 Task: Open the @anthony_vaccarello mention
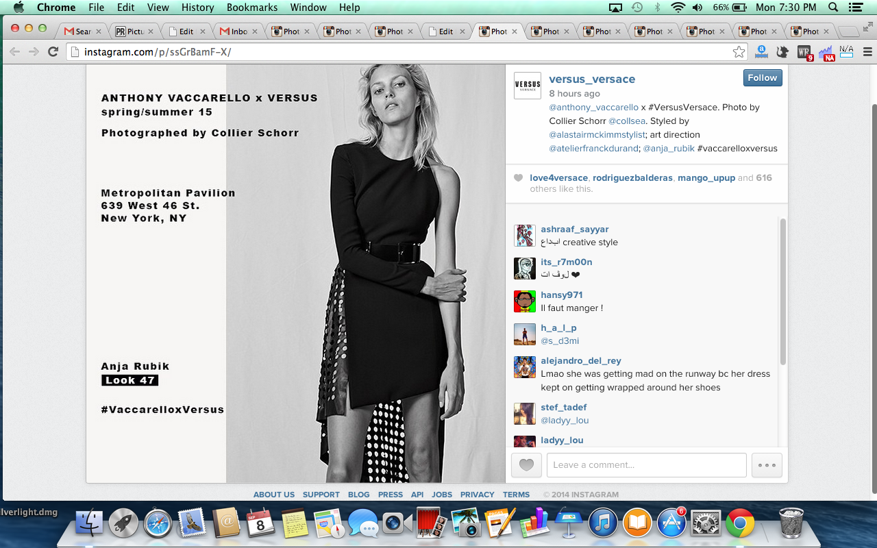click(594, 108)
